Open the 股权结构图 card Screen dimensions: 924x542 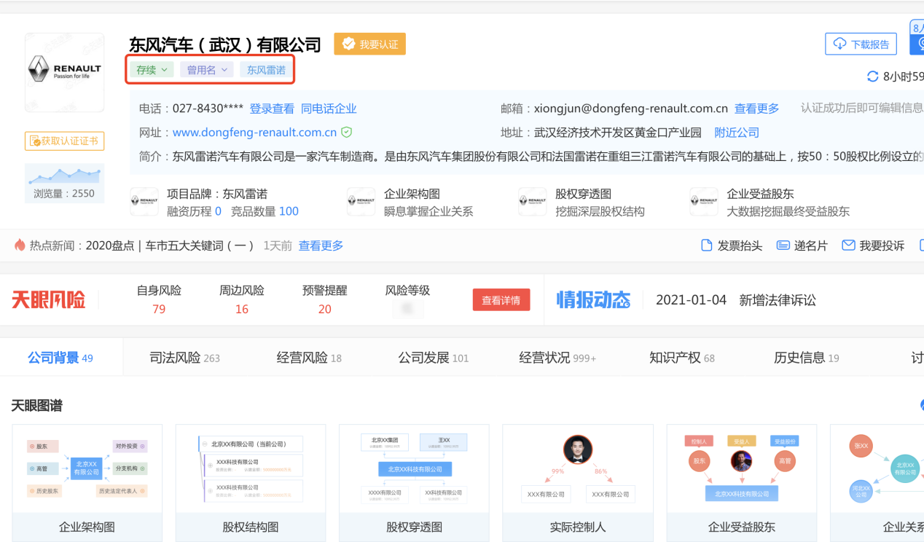(250, 483)
